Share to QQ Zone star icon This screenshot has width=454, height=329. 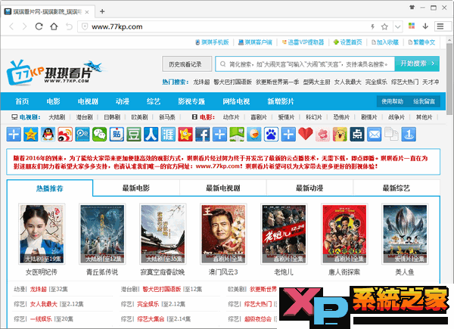31,135
